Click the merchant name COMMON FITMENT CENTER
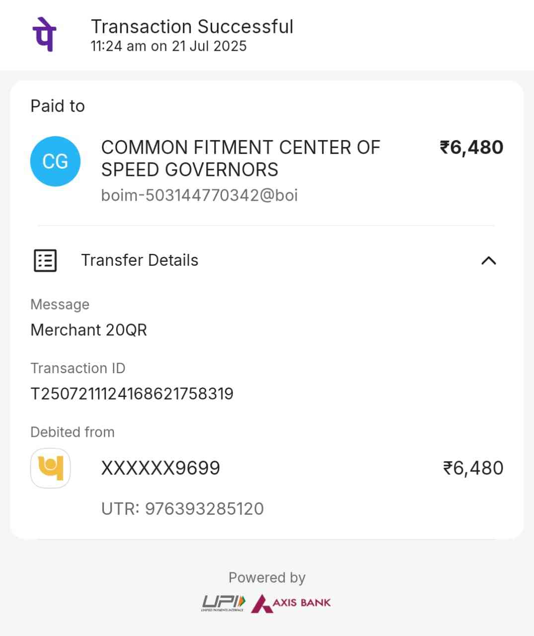The image size is (534, 636). tap(240, 159)
